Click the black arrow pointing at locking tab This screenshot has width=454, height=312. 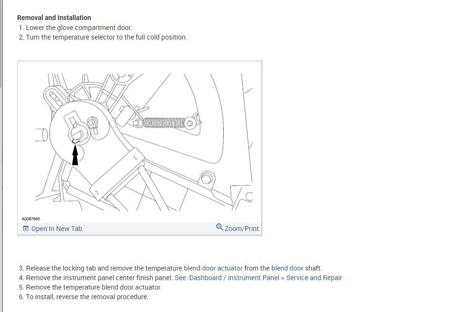tap(75, 155)
